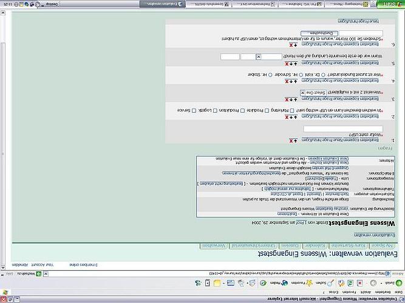Click the file path field beside Durchsuchen
The image size is (405, 303).
tap(361, 33)
